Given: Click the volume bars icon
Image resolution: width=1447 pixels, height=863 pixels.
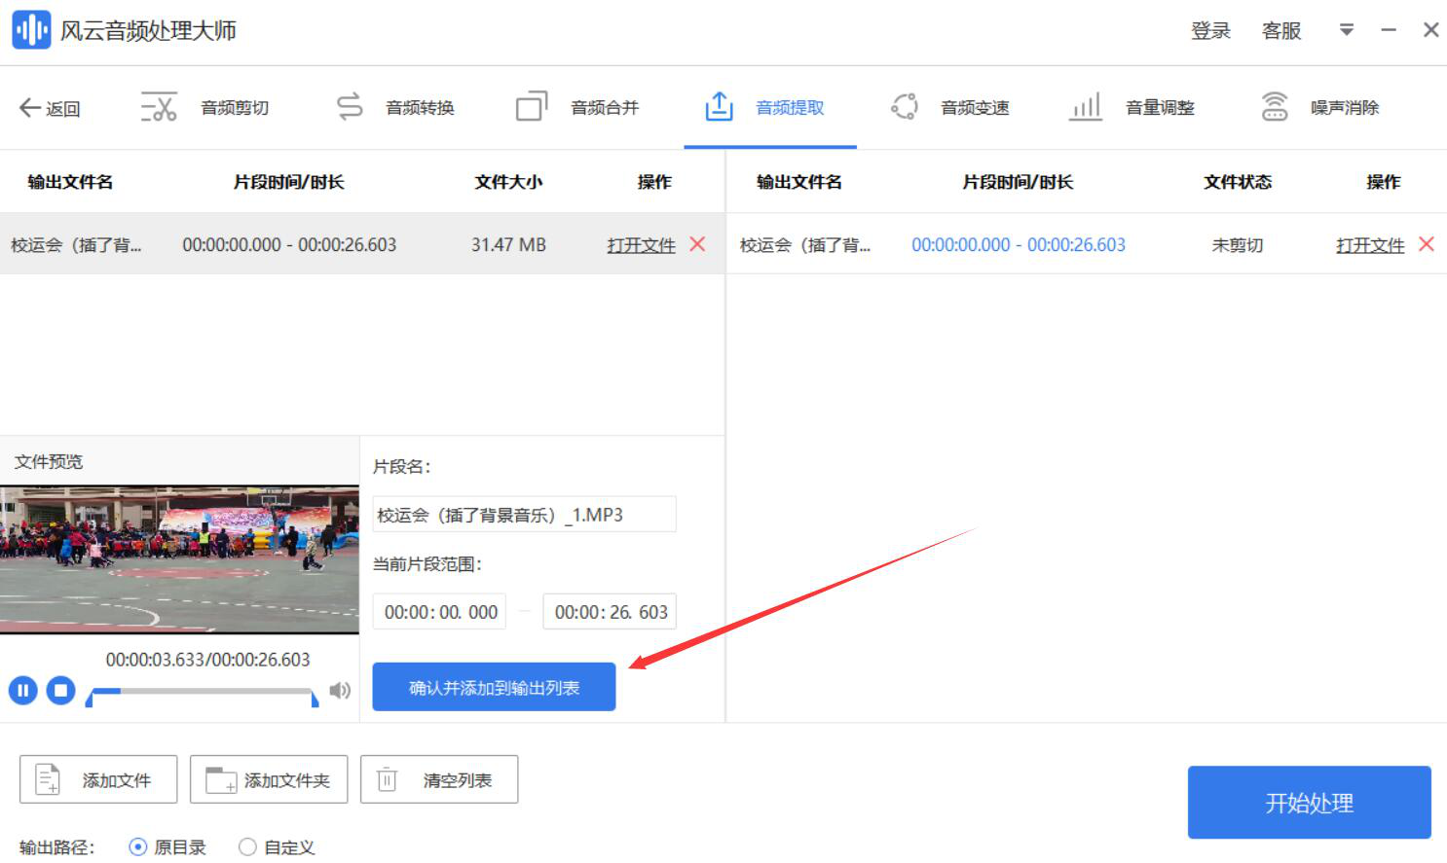Looking at the screenshot, I should [1086, 106].
